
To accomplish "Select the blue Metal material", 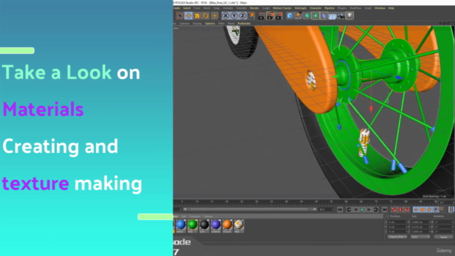I will pos(181,226).
